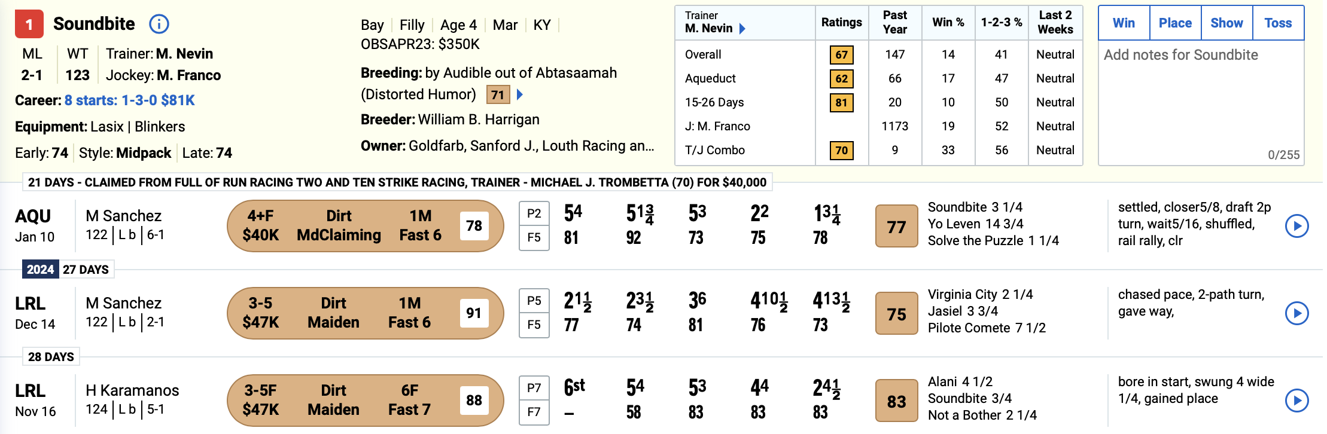
Task: Click the 77 speed figure badge
Action: pos(896,227)
